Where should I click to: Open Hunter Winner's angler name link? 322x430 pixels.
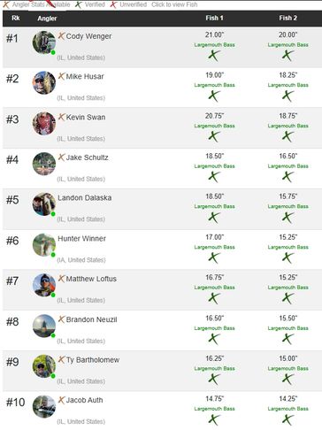click(81, 238)
